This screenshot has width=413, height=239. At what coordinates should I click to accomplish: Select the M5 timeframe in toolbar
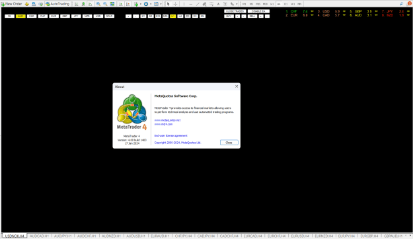coord(251,4)
